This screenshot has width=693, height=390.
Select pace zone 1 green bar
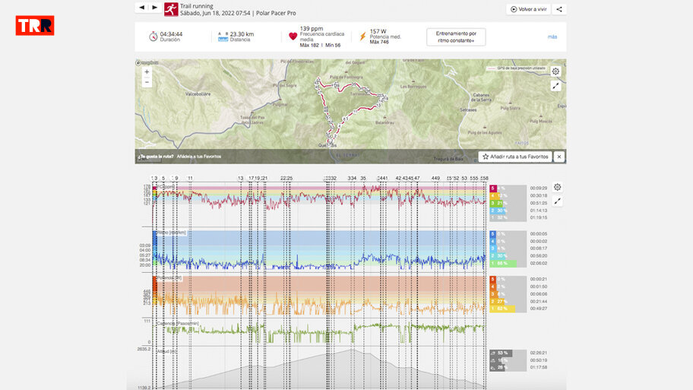[503, 264]
